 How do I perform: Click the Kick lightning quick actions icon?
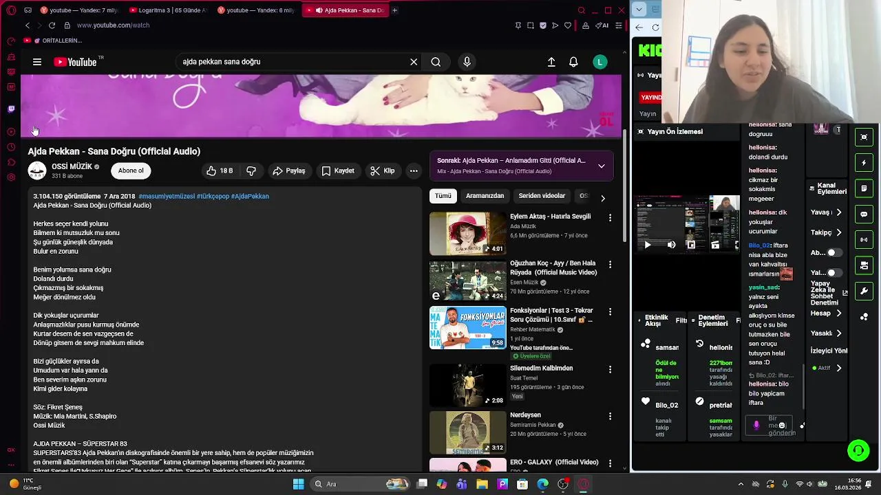pyautogui.click(x=864, y=163)
